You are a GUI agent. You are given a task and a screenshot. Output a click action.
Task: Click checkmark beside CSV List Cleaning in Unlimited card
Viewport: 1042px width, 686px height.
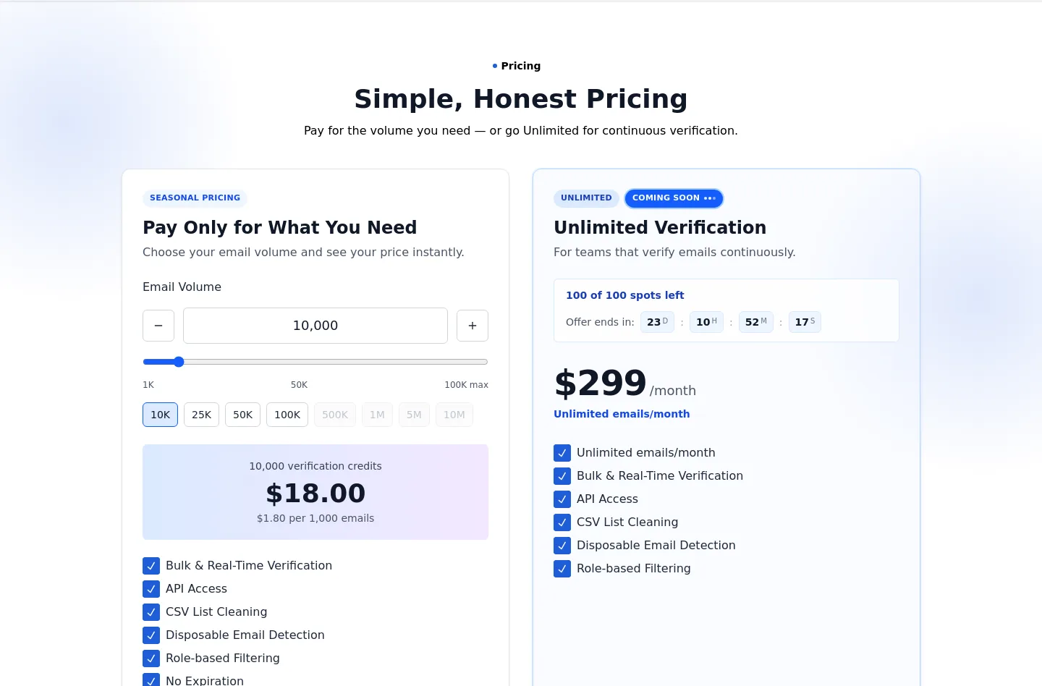point(562,522)
